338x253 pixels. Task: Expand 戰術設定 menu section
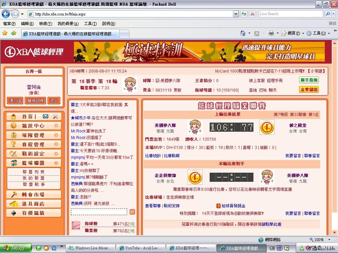(56, 154)
